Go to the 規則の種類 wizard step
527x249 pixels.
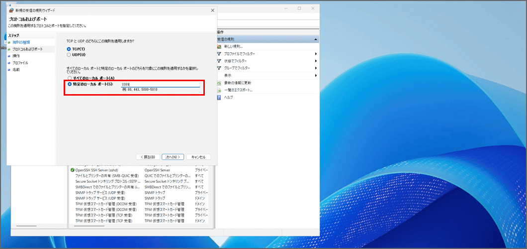[21, 42]
